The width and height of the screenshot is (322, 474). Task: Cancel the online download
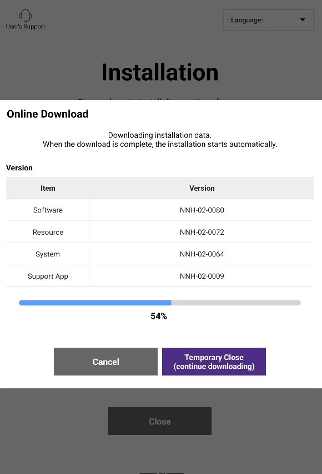pyautogui.click(x=105, y=362)
